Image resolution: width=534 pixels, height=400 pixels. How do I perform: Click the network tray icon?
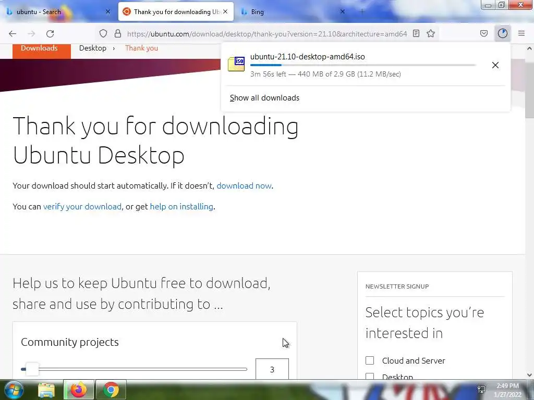click(x=481, y=390)
